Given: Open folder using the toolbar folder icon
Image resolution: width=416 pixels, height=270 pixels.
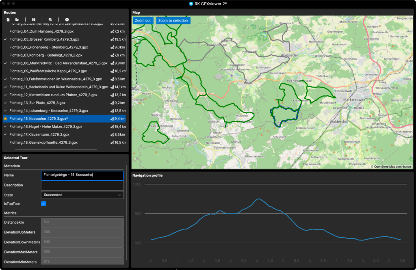Looking at the screenshot, I should coord(17,19).
